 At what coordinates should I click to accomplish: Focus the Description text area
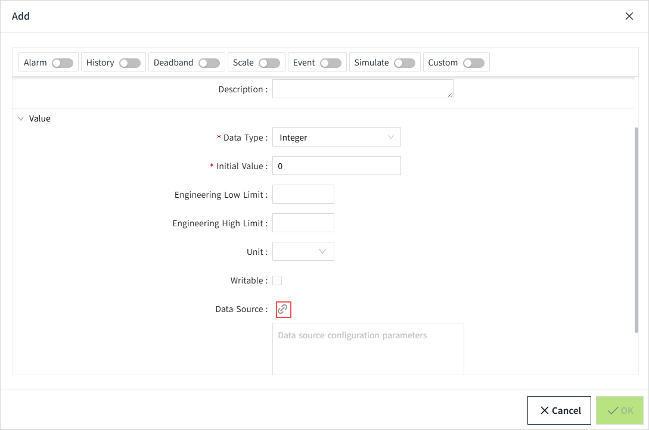(363, 89)
